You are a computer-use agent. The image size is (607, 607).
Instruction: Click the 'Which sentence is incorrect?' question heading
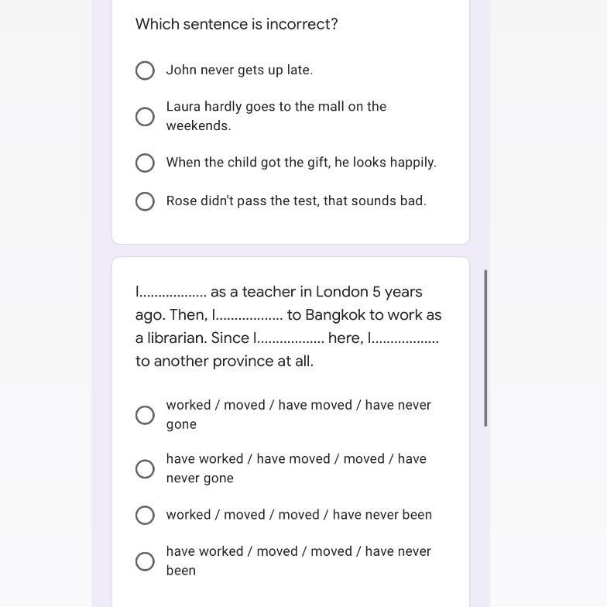coord(236,24)
